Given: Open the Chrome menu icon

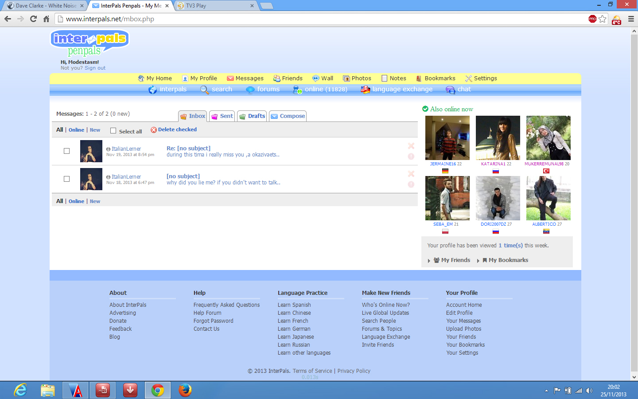Looking at the screenshot, I should [631, 19].
